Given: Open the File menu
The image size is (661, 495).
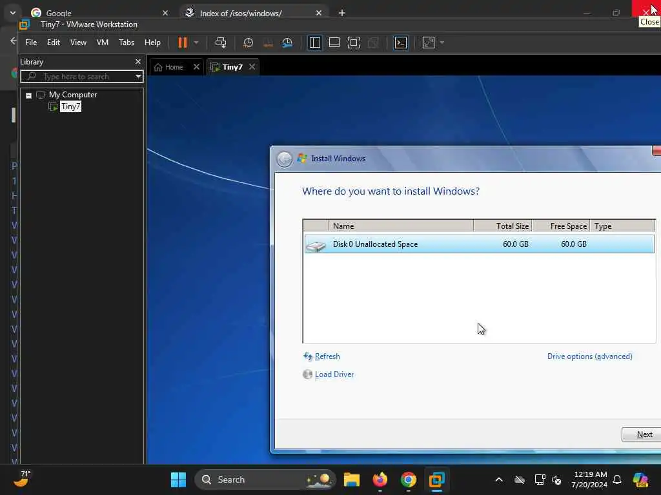Looking at the screenshot, I should 31,43.
